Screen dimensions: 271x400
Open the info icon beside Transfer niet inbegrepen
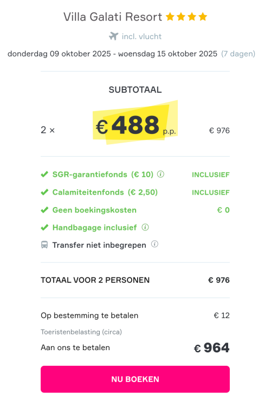coord(154,244)
